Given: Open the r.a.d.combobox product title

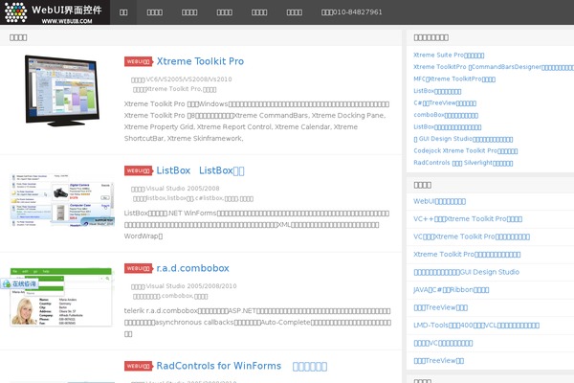Looking at the screenshot, I should click(192, 268).
